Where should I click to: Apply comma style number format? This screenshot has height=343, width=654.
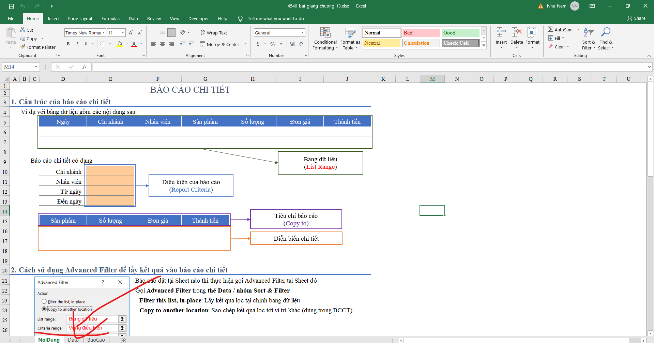coord(281,44)
